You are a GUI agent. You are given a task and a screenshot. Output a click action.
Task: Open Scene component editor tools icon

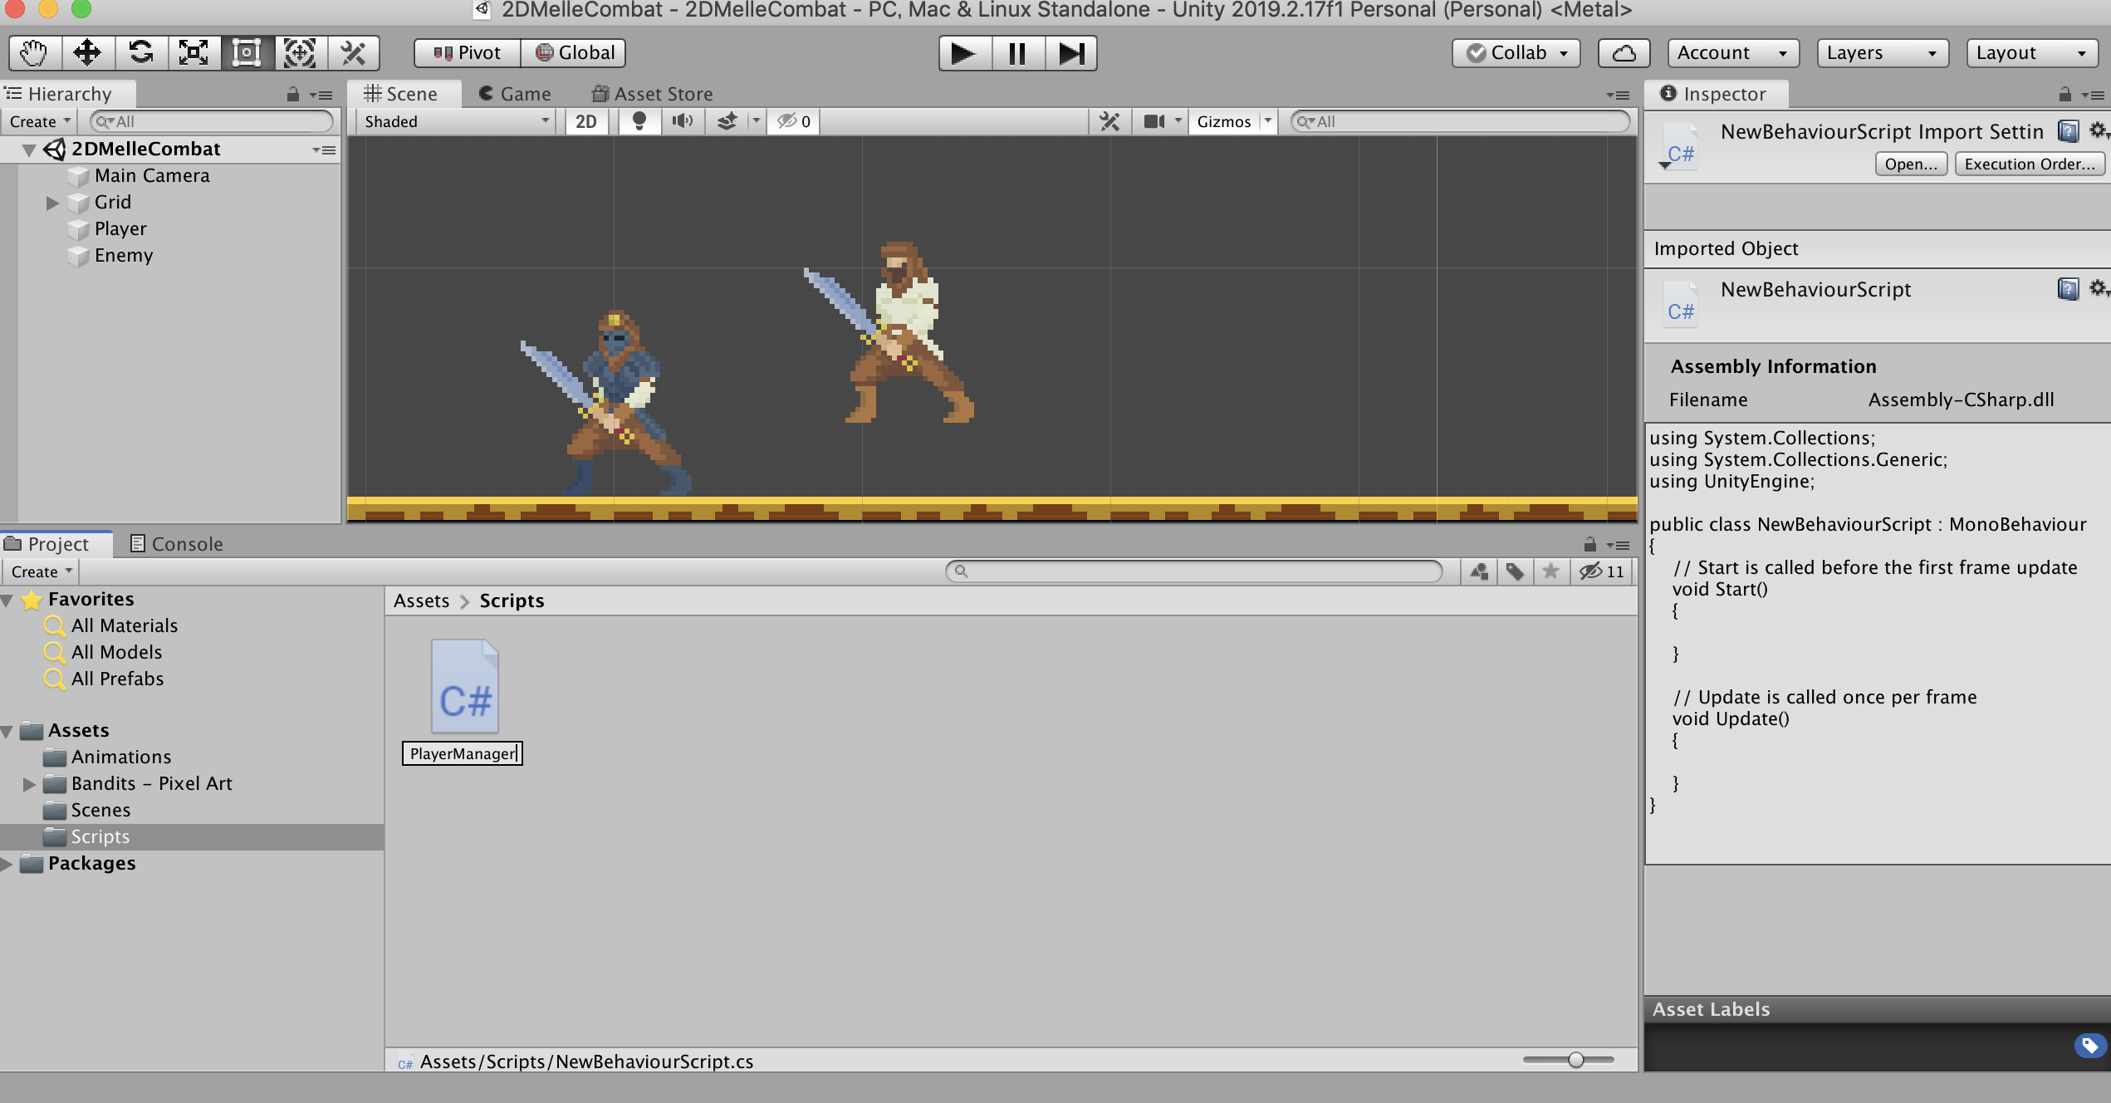tap(1109, 121)
